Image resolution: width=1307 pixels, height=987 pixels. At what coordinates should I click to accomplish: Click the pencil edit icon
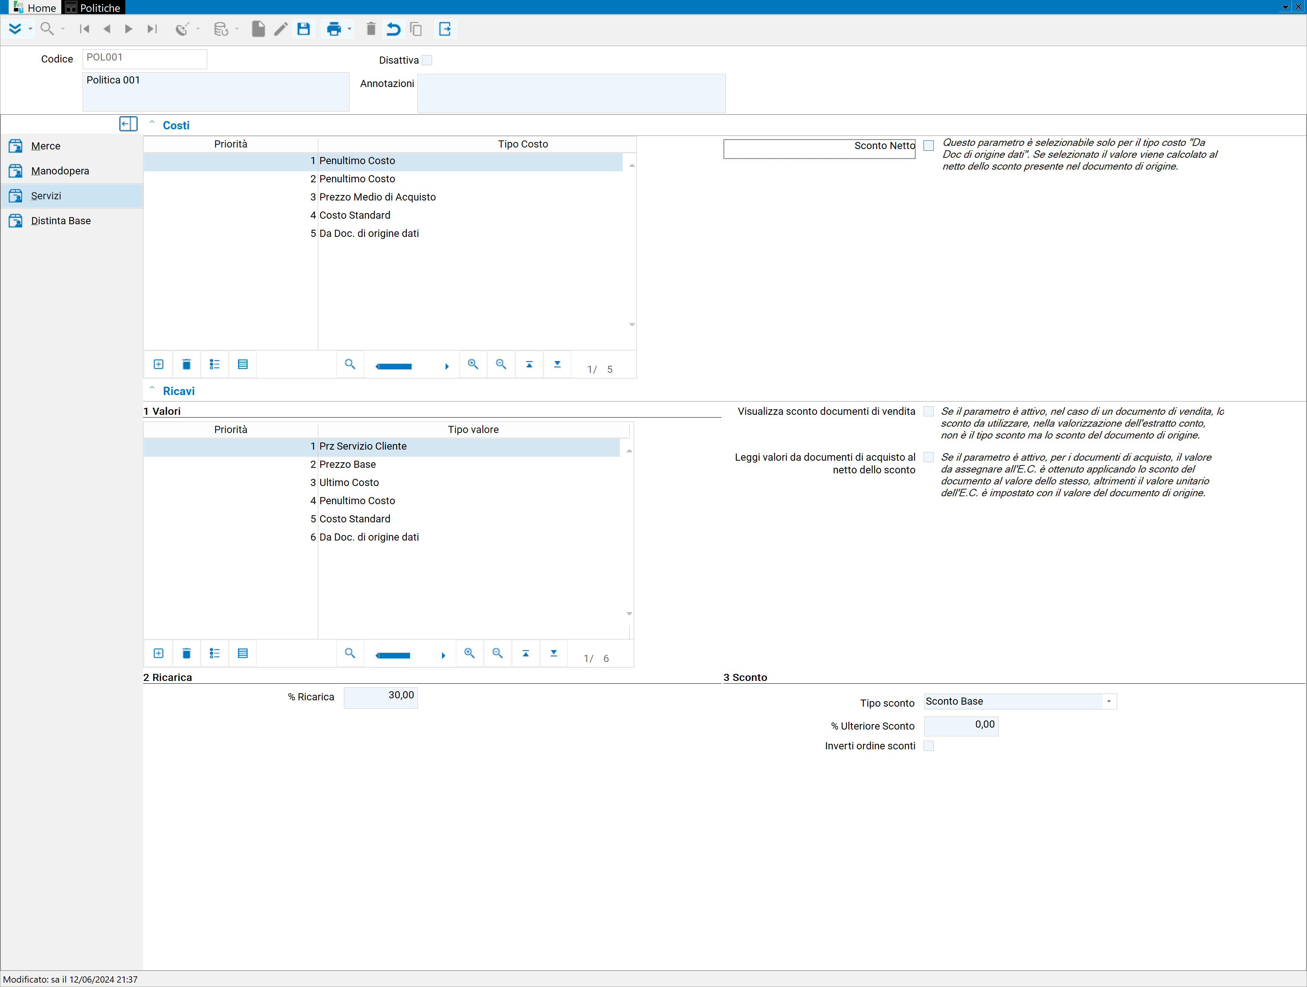tap(281, 29)
